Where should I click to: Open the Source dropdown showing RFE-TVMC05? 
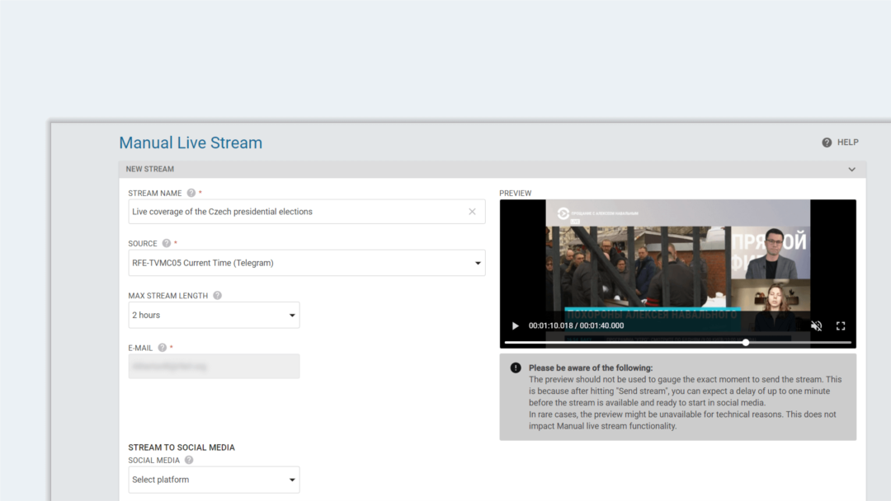[x=306, y=263]
